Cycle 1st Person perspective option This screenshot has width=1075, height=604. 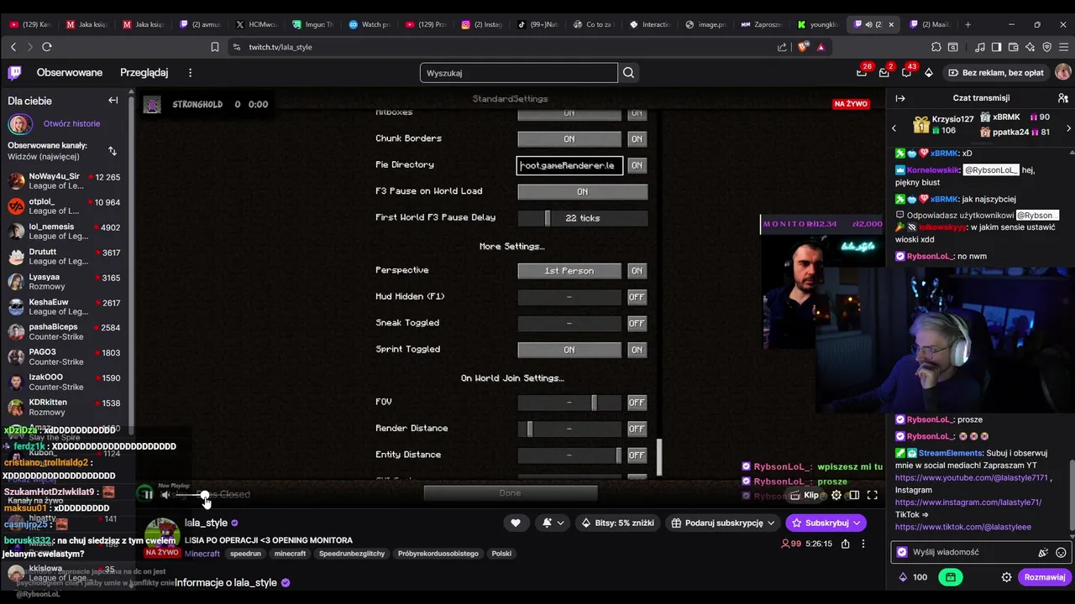tap(569, 271)
